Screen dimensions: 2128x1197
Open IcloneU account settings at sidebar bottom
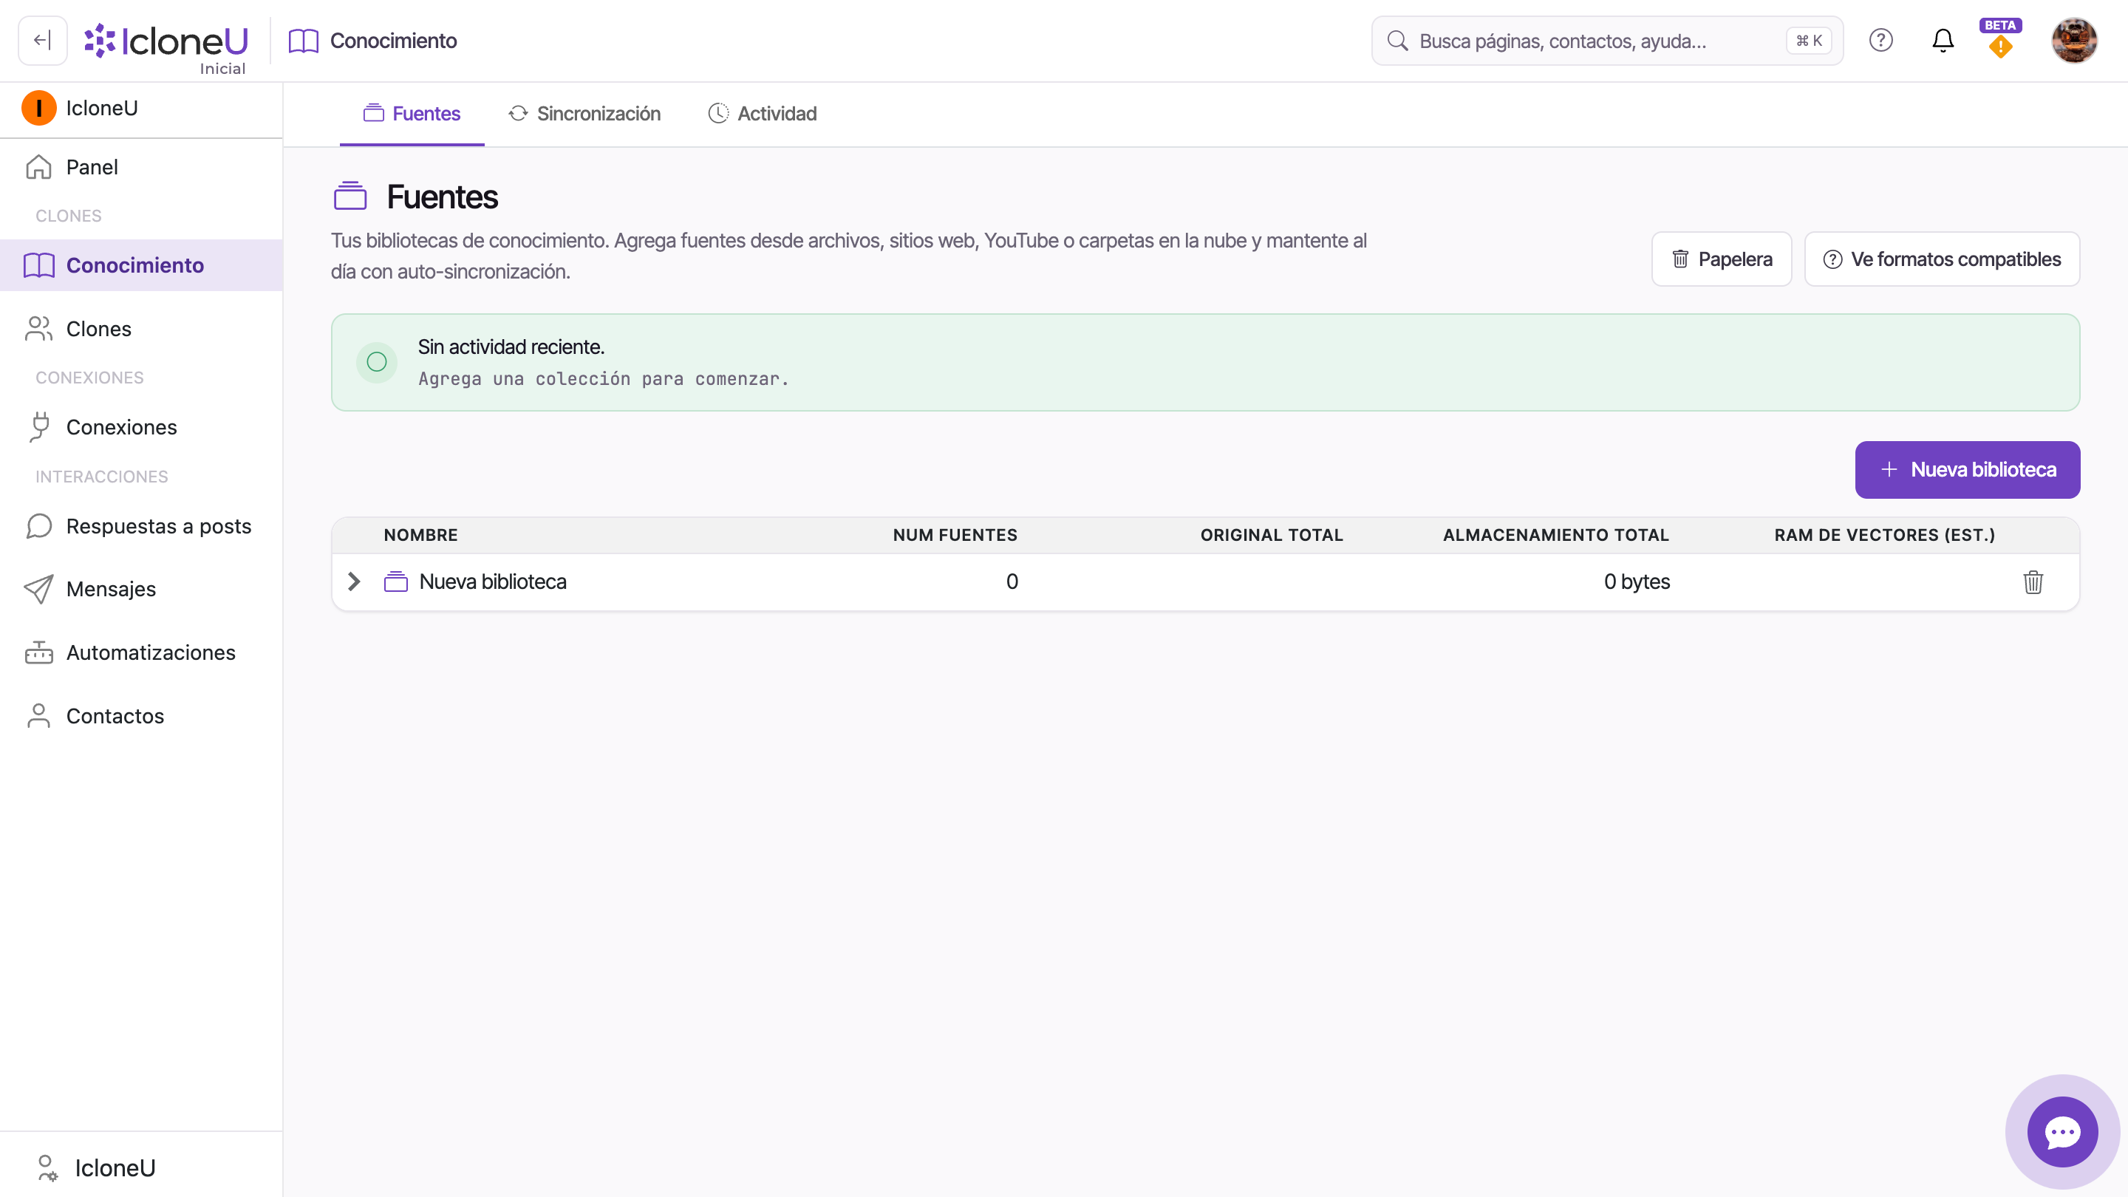coord(141,1167)
